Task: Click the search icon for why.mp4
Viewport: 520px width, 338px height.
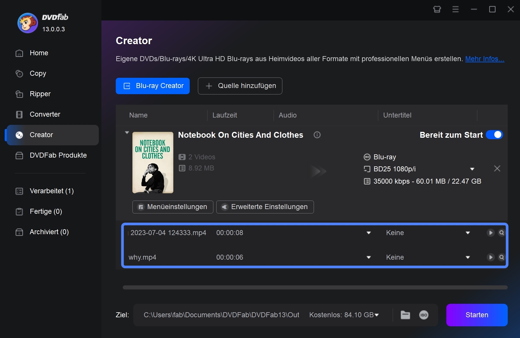Action: (x=502, y=257)
